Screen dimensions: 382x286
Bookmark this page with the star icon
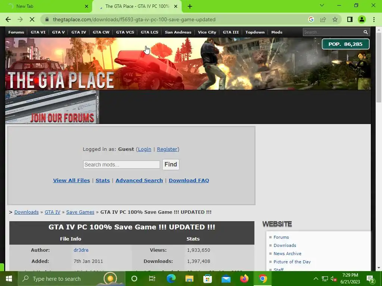pyautogui.click(x=335, y=19)
